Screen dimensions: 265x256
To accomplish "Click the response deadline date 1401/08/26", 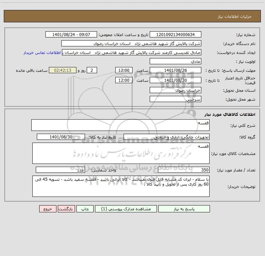I will [176, 70].
